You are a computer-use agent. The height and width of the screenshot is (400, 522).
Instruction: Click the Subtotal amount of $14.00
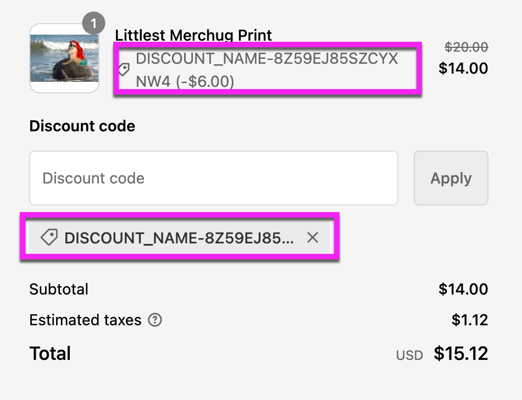(463, 289)
